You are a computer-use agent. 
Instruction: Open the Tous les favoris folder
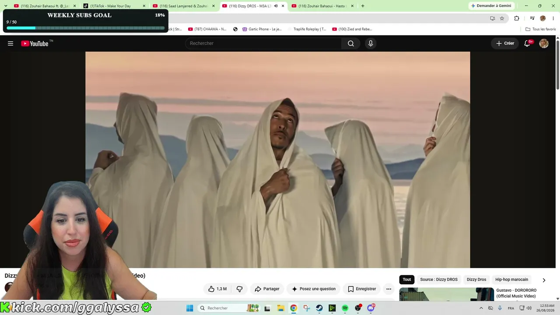(541, 29)
